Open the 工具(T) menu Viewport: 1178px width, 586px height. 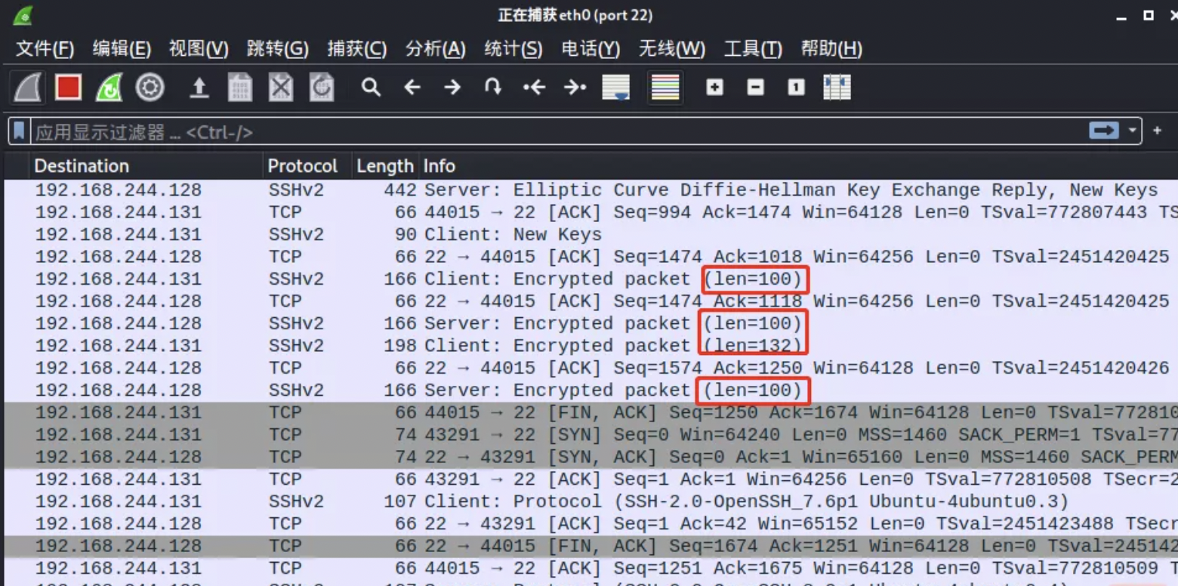pos(752,49)
